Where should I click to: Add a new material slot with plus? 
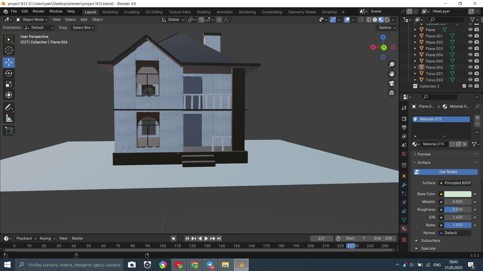477,118
